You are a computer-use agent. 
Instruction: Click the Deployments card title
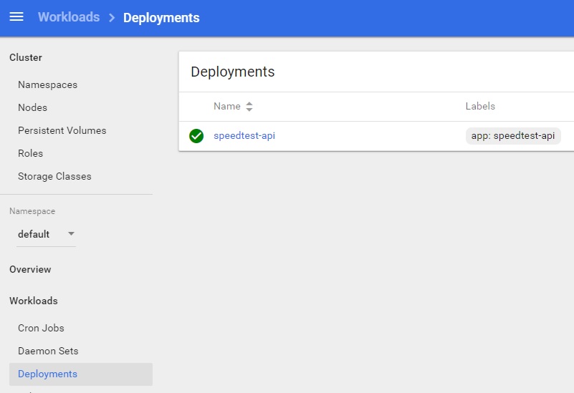point(232,72)
